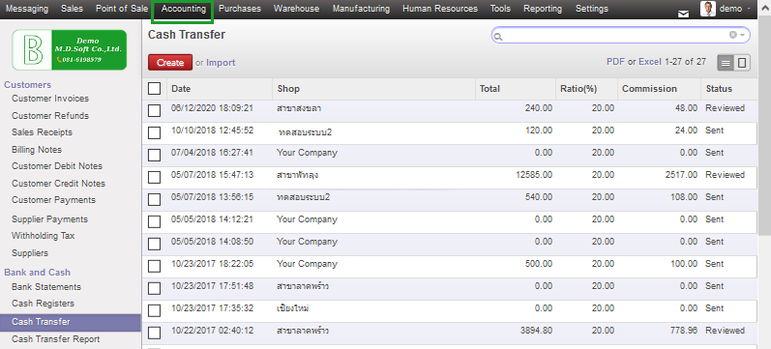Click the Import link
Screen dimensions: 771x349
click(x=221, y=63)
